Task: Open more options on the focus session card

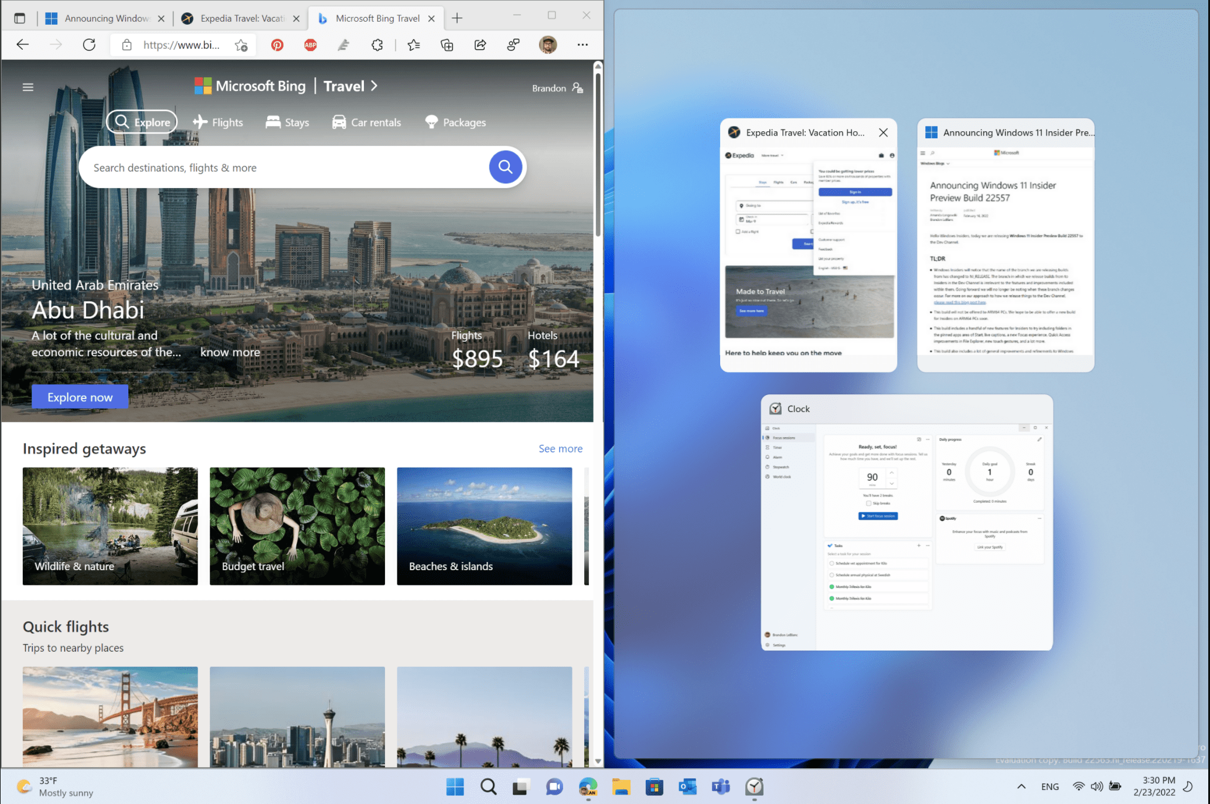Action: pos(928,438)
